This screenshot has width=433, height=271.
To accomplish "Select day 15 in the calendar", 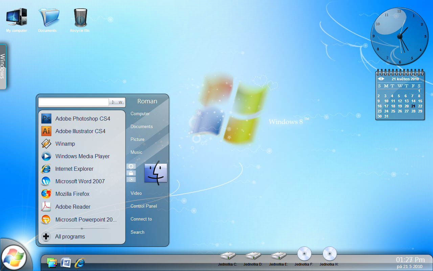I will point(420,101).
